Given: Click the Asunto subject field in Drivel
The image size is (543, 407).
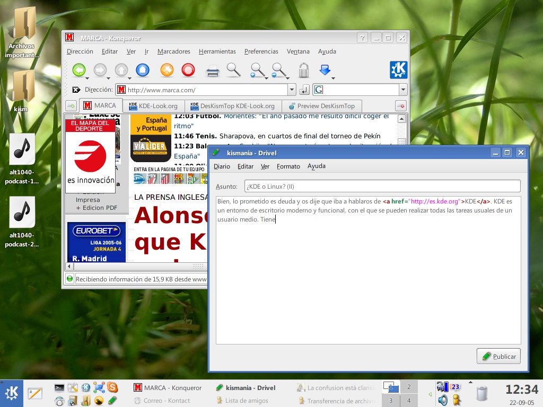Looking at the screenshot, I should [382, 186].
